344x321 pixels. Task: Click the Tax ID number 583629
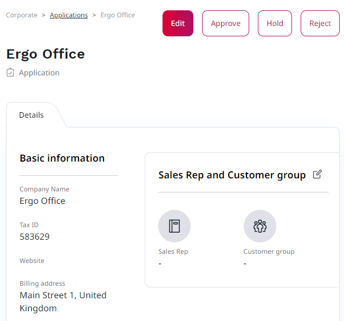pyautogui.click(x=35, y=236)
